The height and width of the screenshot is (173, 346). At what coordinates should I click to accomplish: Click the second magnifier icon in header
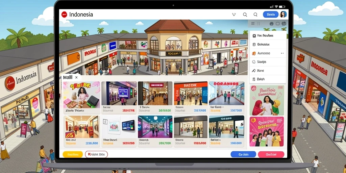tap(255, 15)
